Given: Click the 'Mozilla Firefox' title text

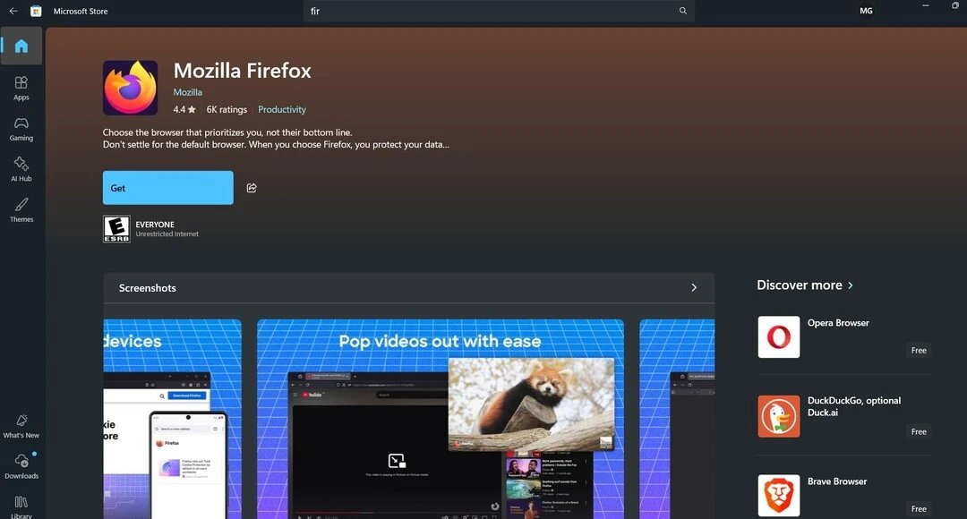Looking at the screenshot, I should coord(243,71).
